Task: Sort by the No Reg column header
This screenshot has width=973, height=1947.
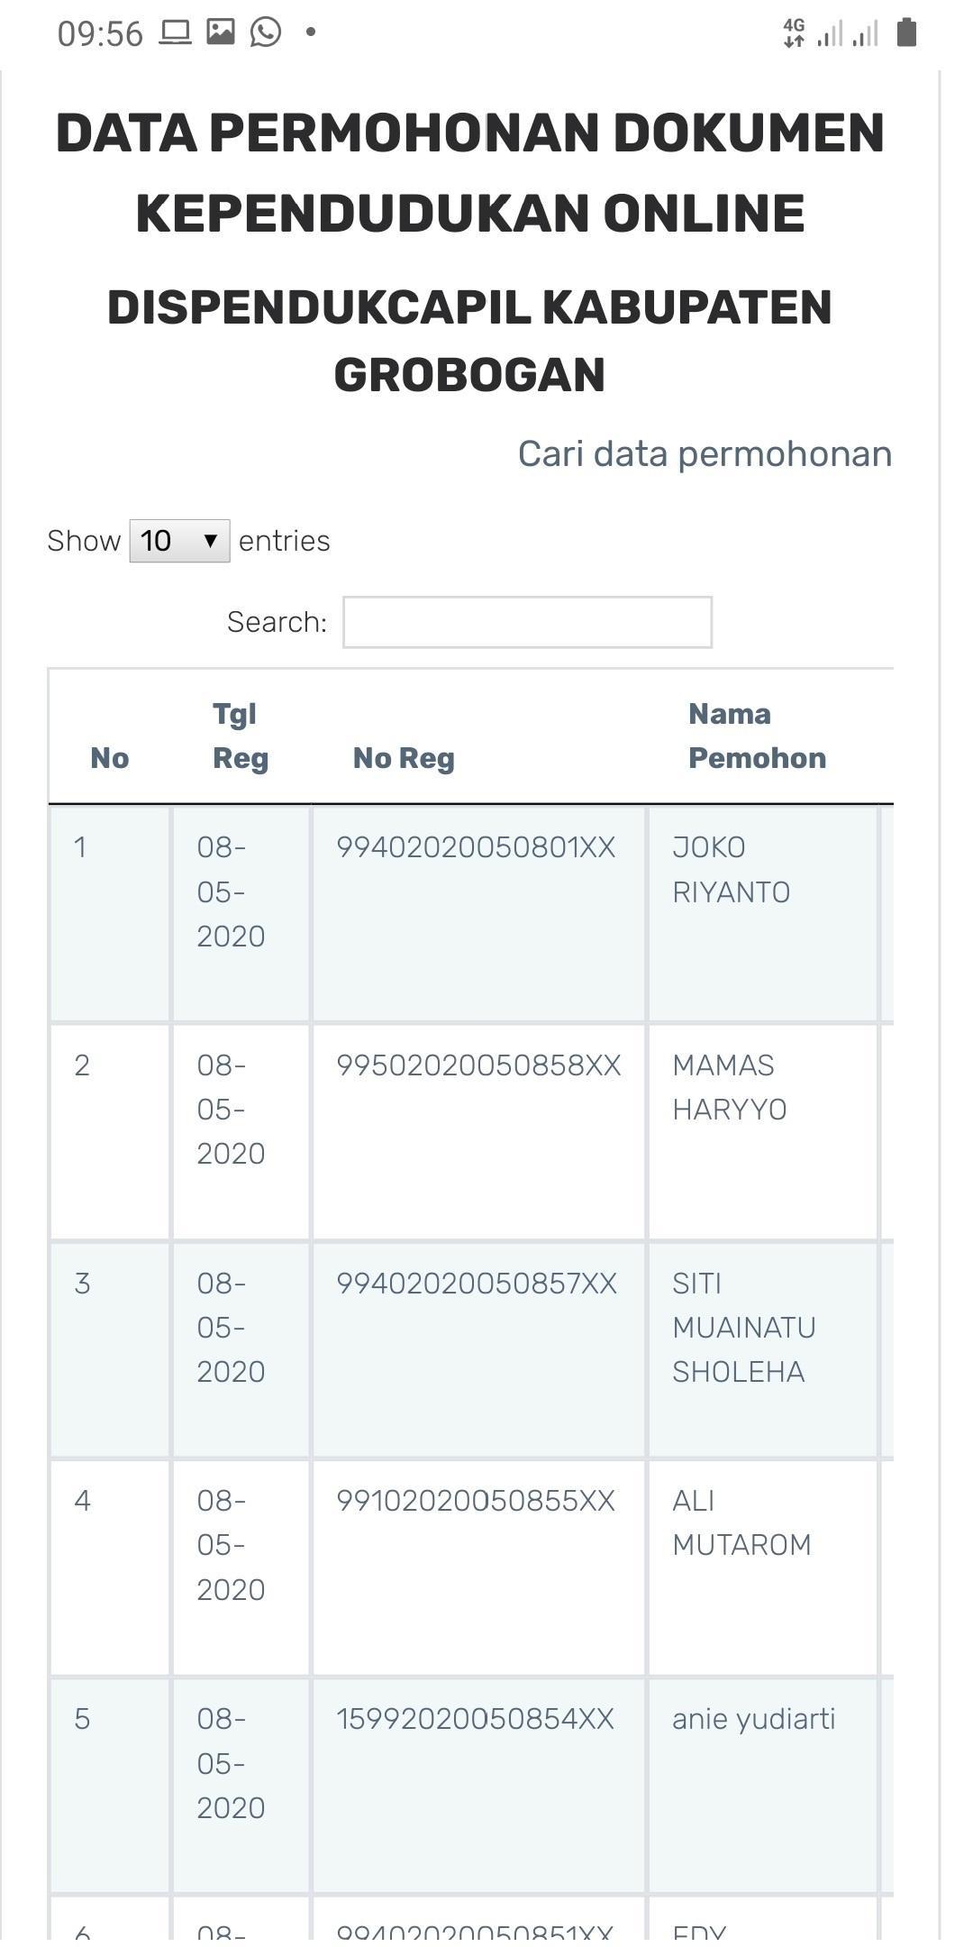Action: [x=404, y=758]
